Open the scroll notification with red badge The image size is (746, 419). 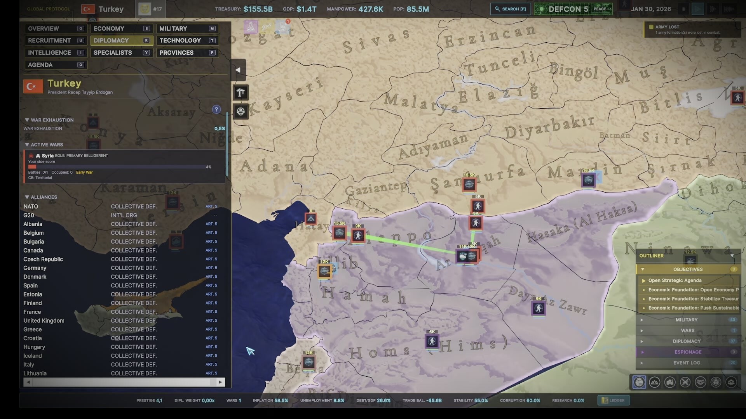click(x=282, y=27)
